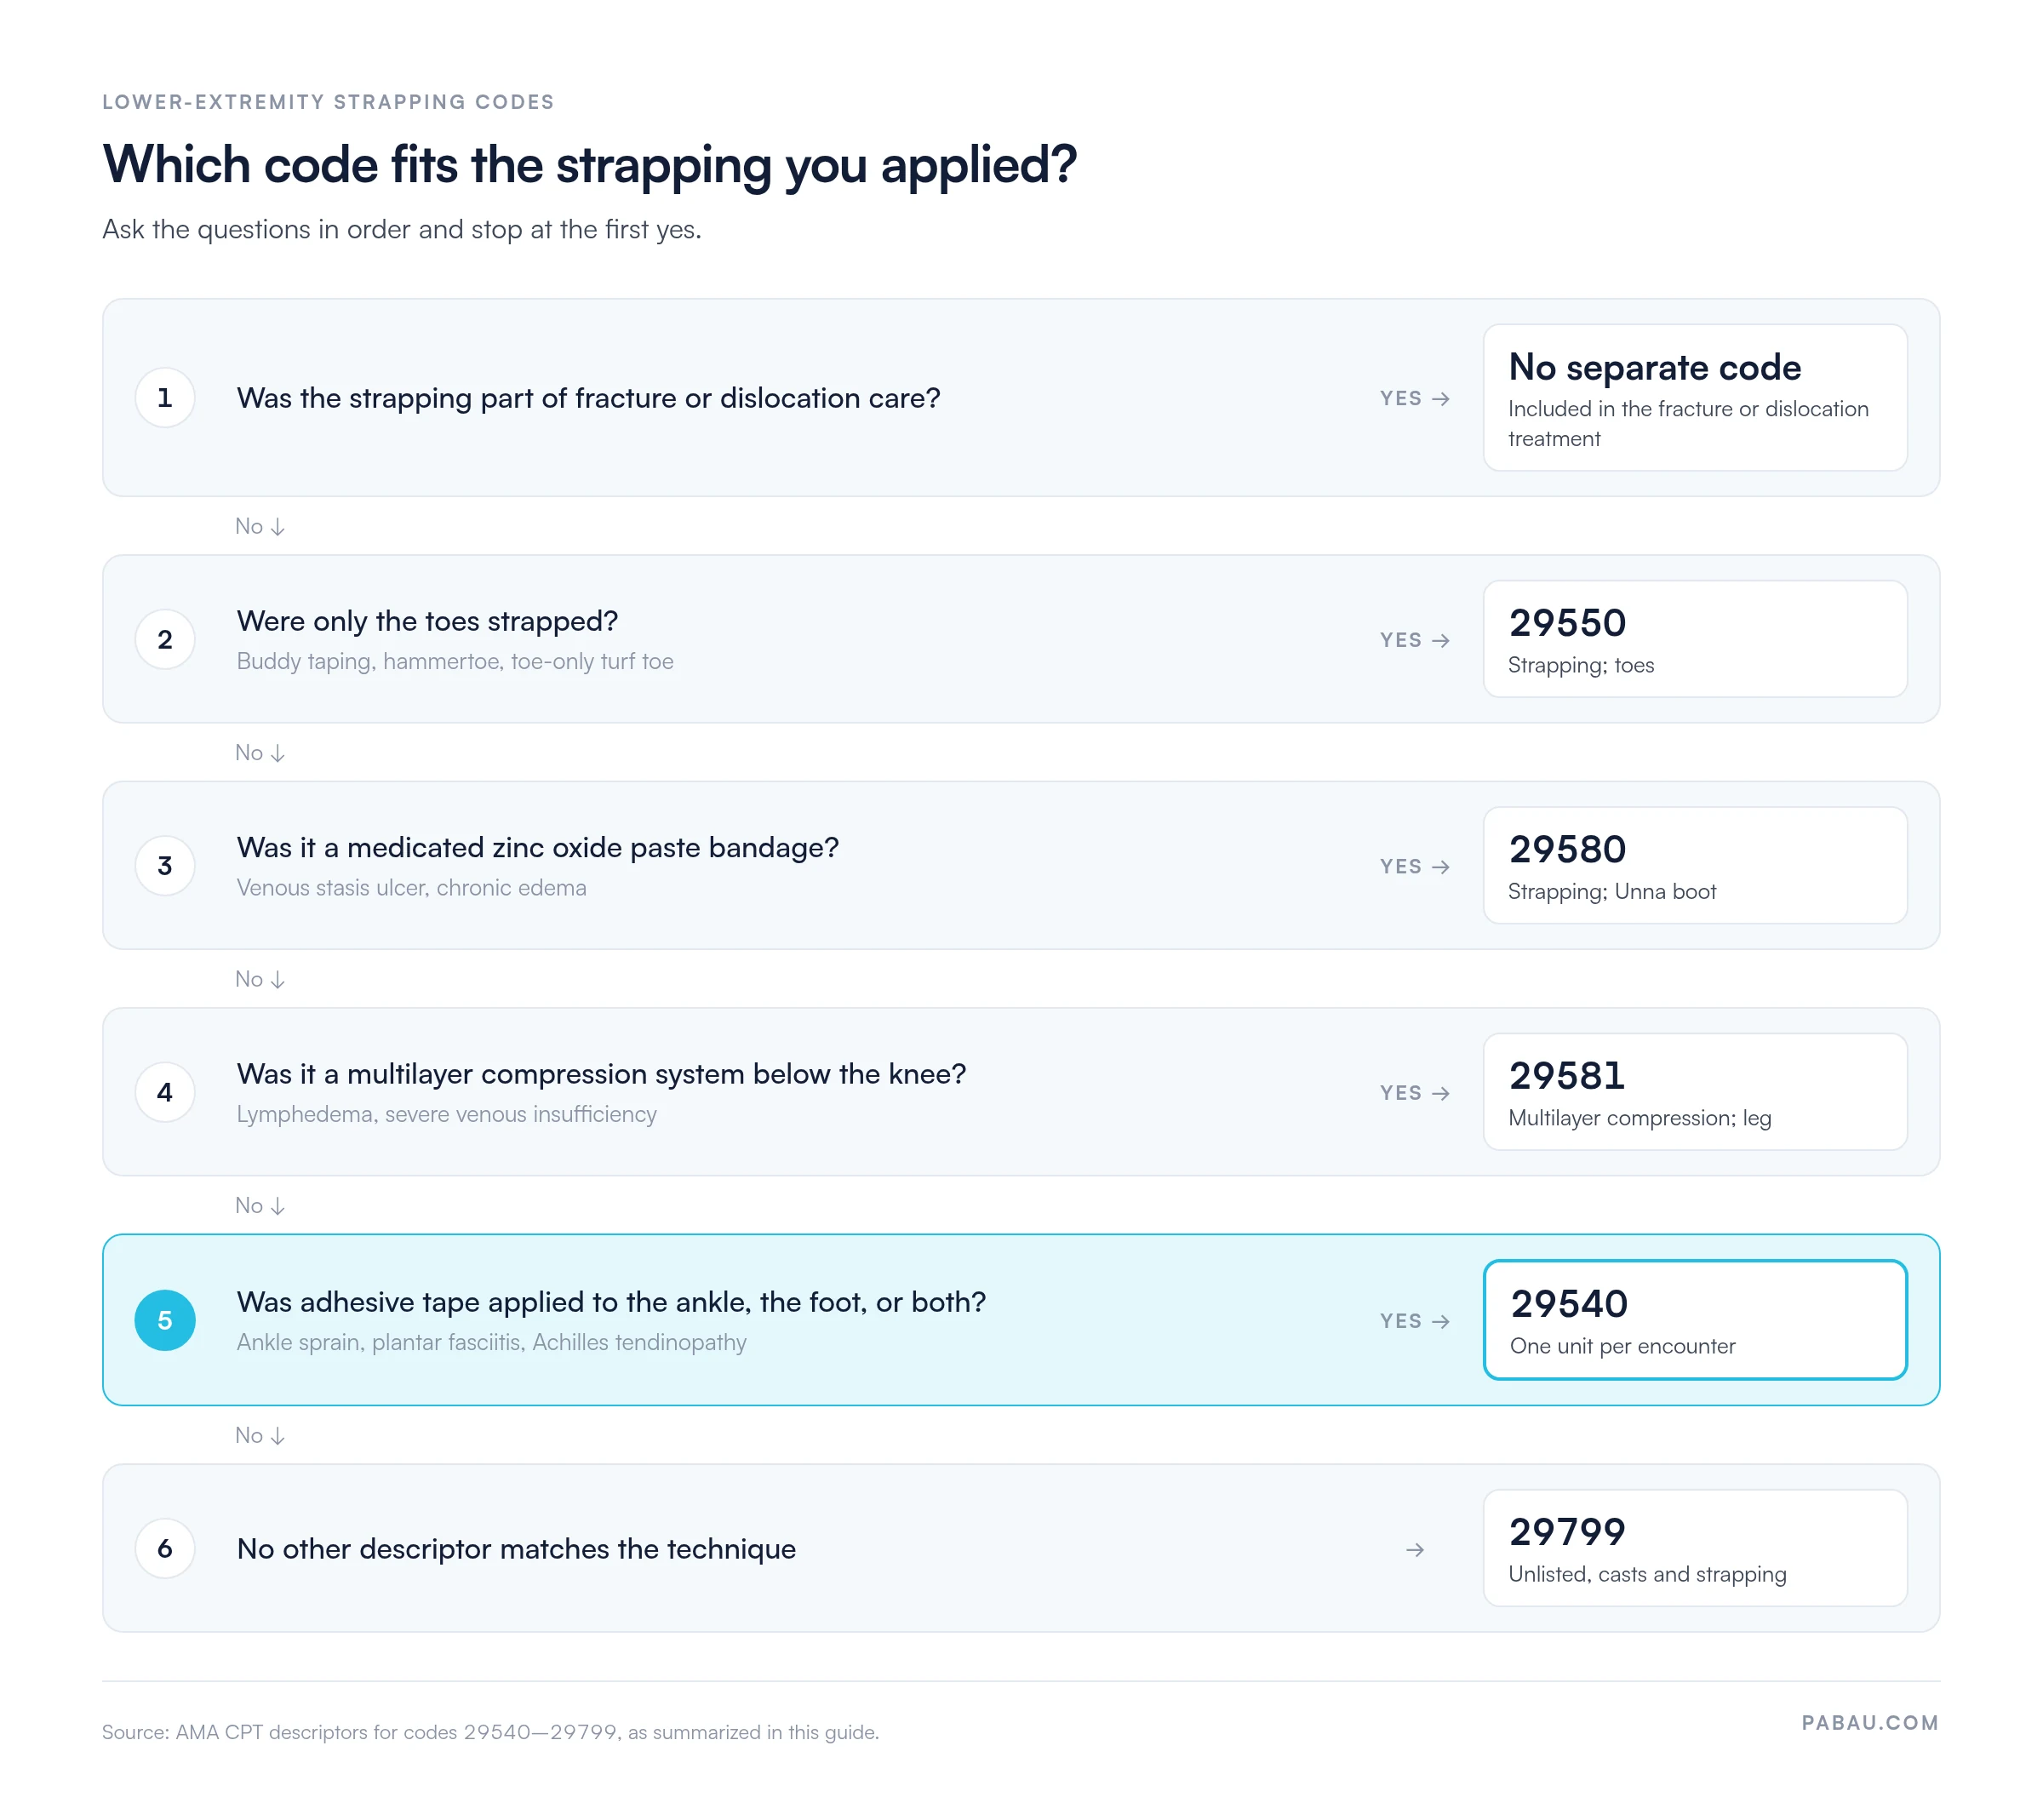Screen dimensions: 2043x1820
Task: Click the step 4 number circle
Action: (165, 1092)
